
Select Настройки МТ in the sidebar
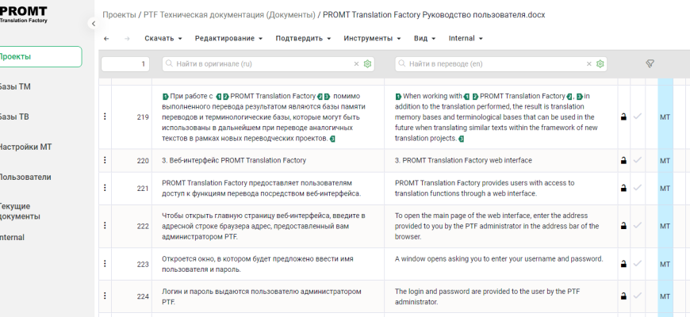coord(26,147)
